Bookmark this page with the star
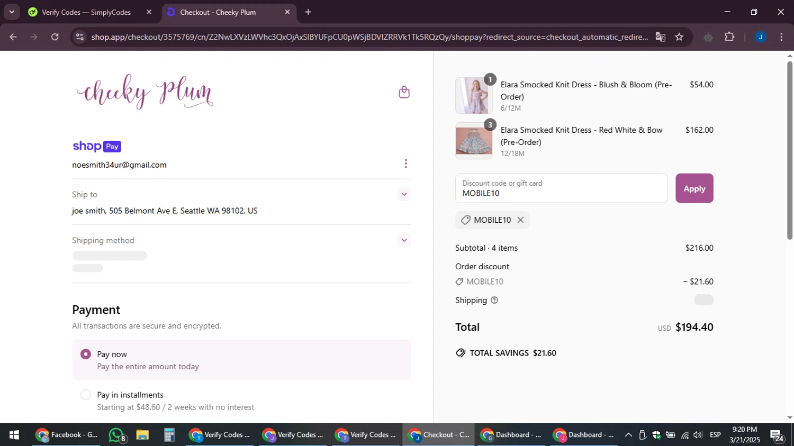The image size is (794, 446). pyautogui.click(x=679, y=37)
